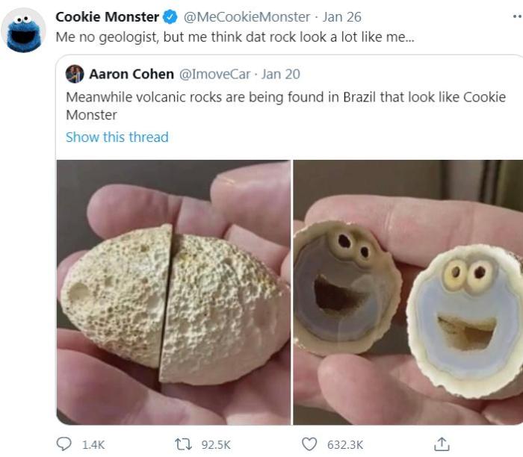Click the blue verified badge
The image size is (523, 457).
coord(170,16)
